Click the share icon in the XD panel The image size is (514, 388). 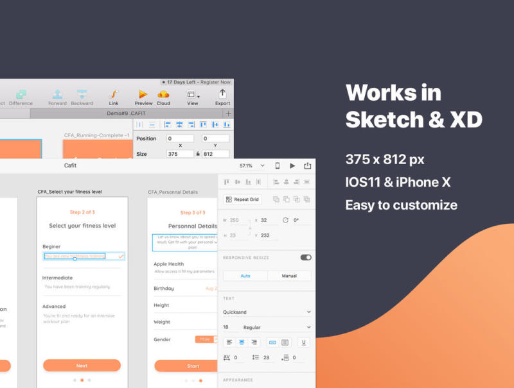point(307,165)
